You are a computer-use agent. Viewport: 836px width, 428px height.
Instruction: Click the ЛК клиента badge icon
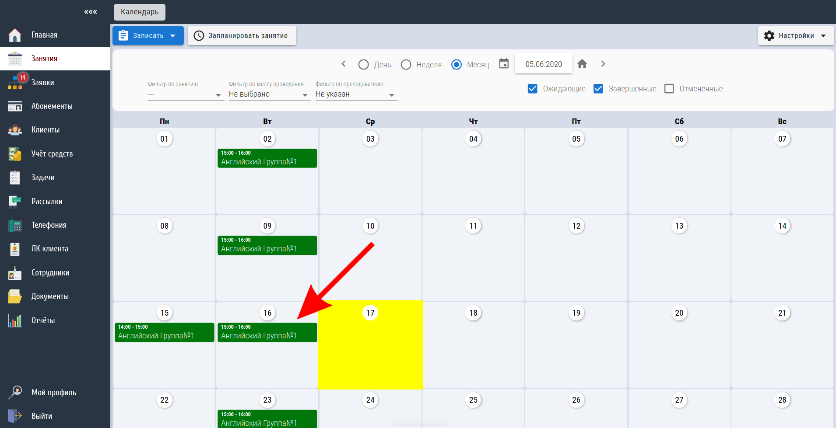(15, 249)
